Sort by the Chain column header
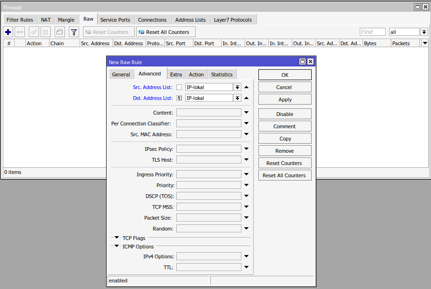The height and width of the screenshot is (289, 431). (x=64, y=43)
